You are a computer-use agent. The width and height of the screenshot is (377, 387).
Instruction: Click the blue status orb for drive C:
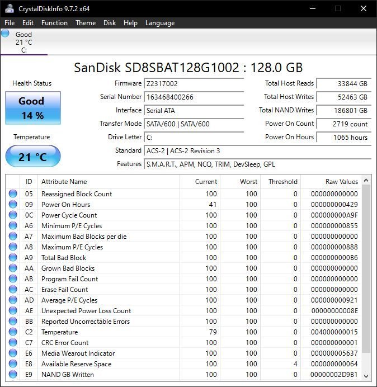tap(6, 34)
